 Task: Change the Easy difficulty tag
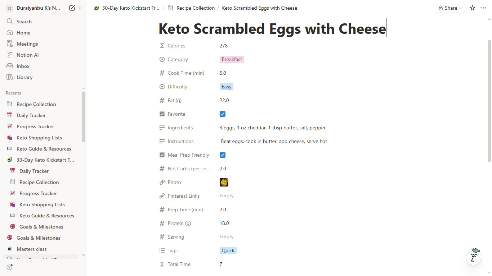(x=227, y=87)
